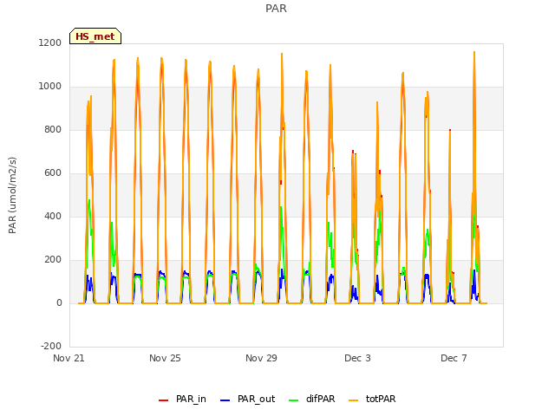Click the red PAR_in legend swatch
555x416 pixels.
(x=164, y=400)
